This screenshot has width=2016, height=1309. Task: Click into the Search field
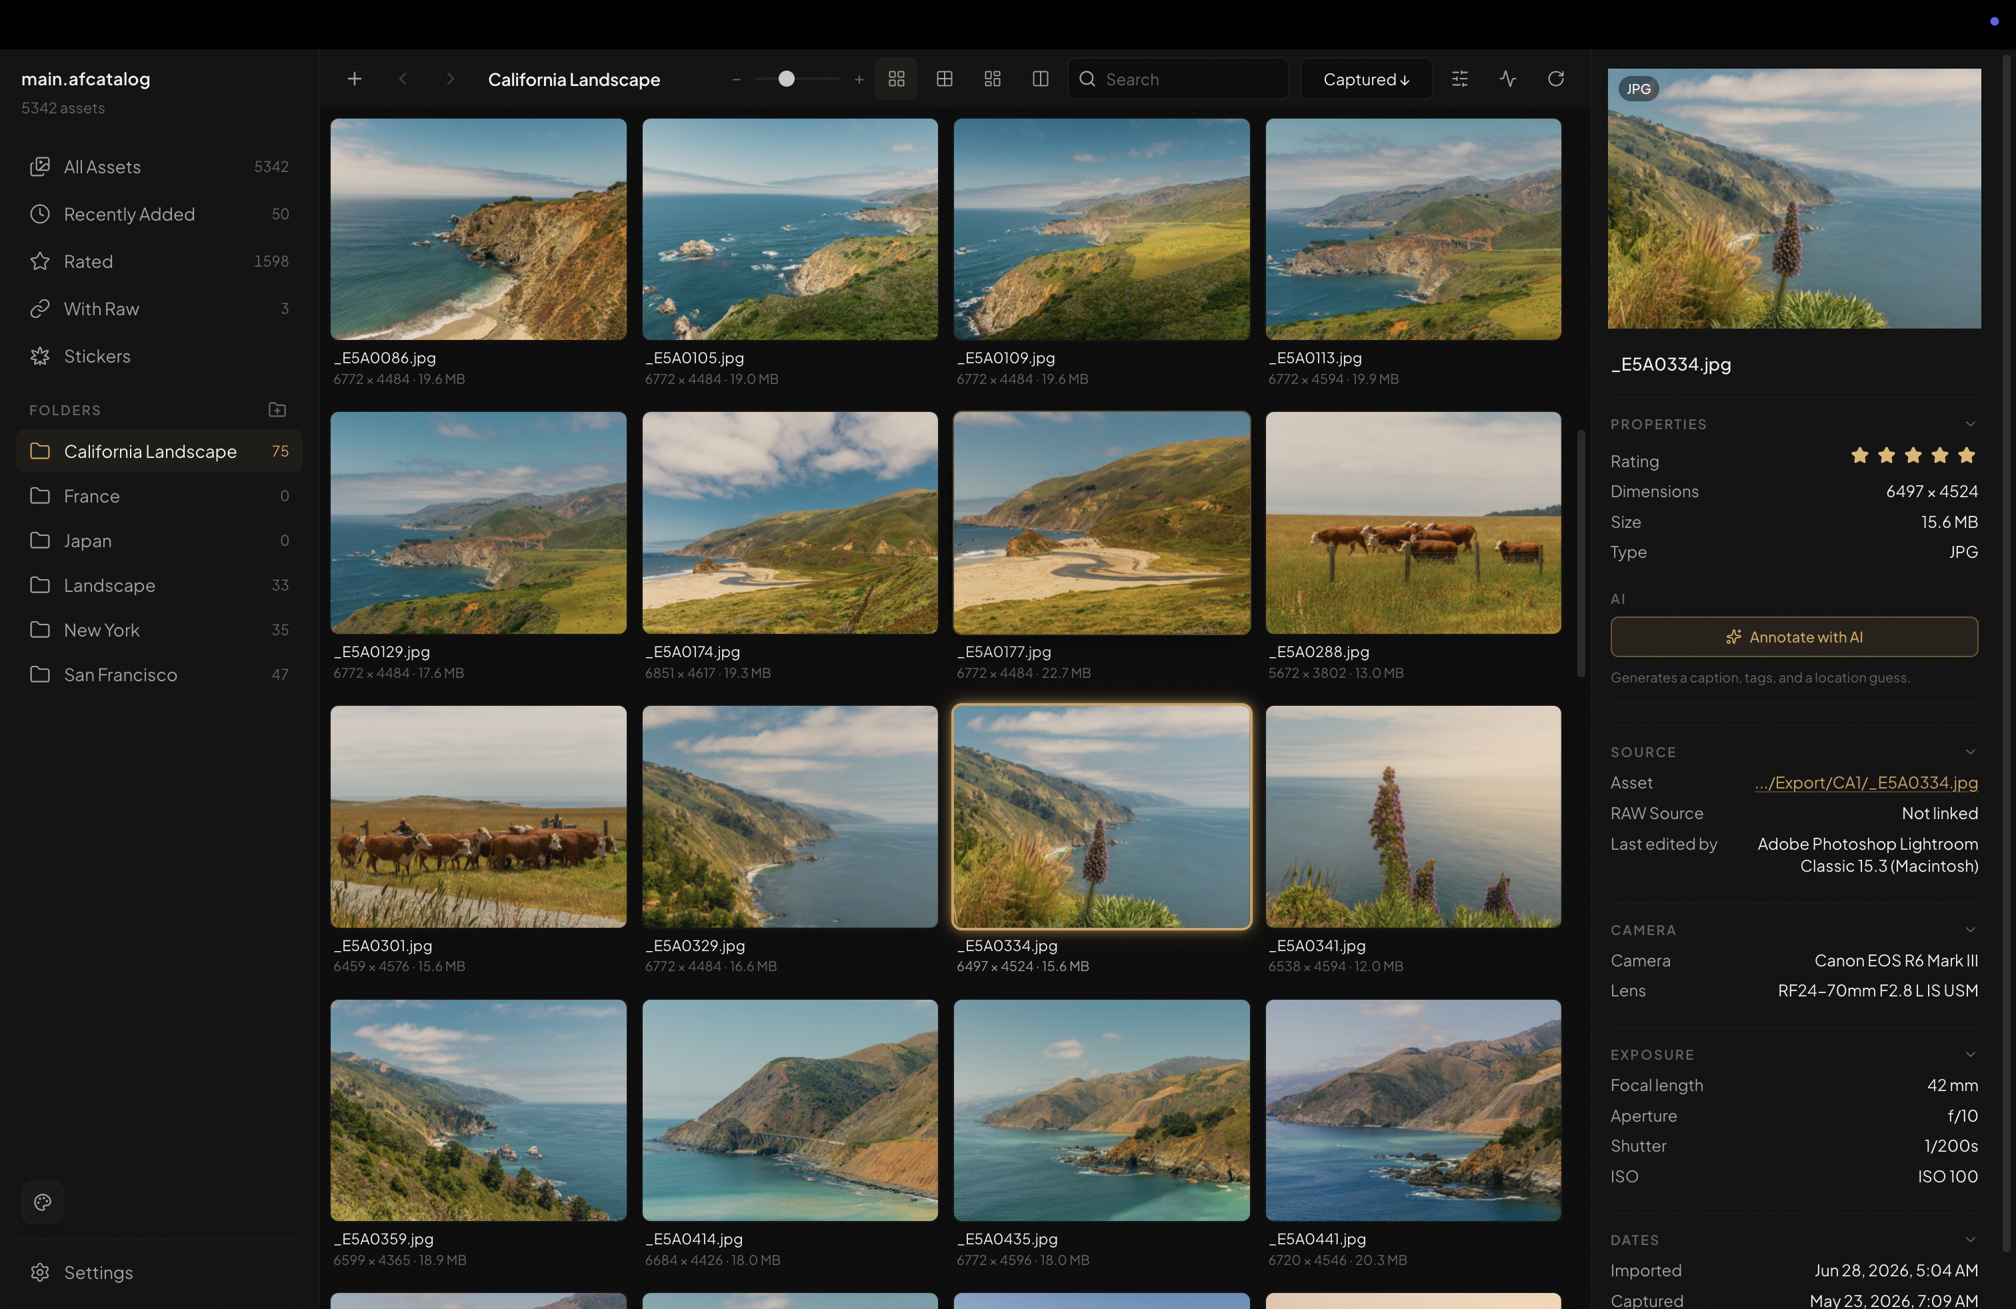(1177, 79)
